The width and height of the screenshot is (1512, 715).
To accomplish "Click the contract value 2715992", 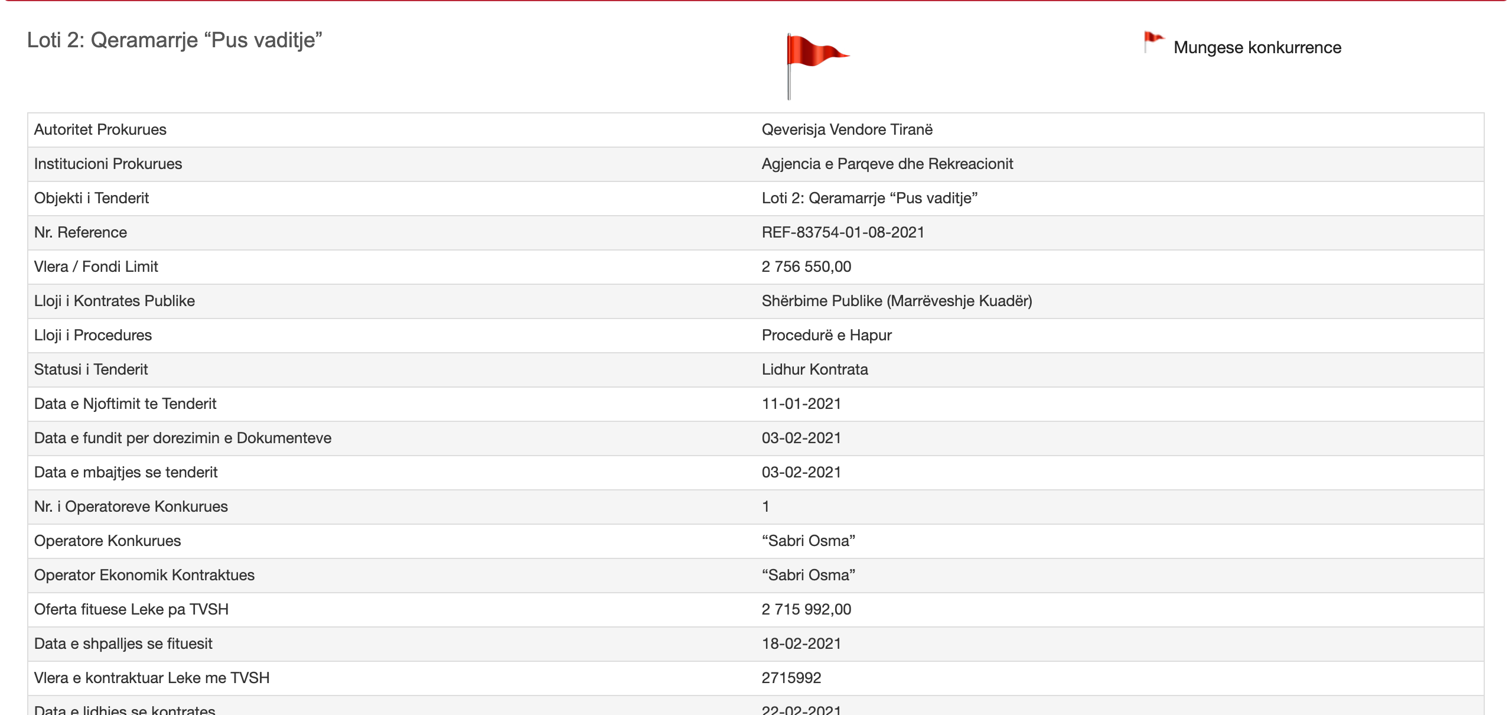I will click(791, 678).
